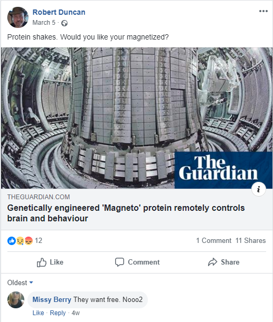The image size is (273, 322).
Task: Click Reply under Missy Berry's comment
Action: click(58, 313)
